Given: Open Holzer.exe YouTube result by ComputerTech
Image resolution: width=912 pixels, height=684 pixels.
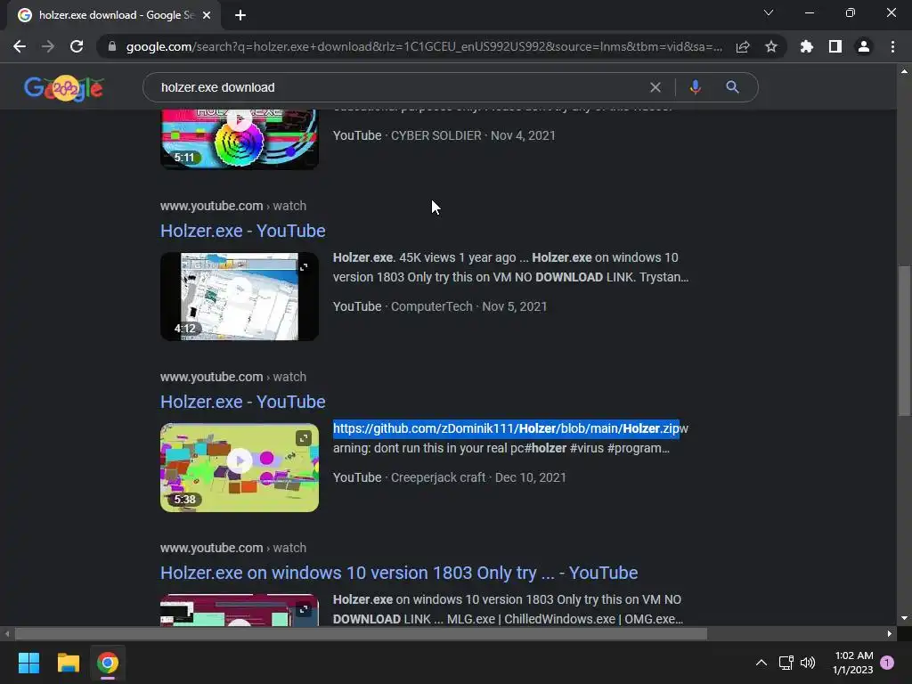Looking at the screenshot, I should (x=242, y=231).
